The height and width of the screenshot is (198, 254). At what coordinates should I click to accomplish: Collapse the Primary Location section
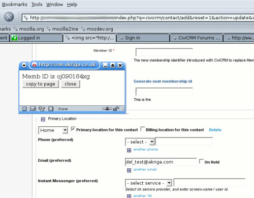pyautogui.click(x=43, y=119)
